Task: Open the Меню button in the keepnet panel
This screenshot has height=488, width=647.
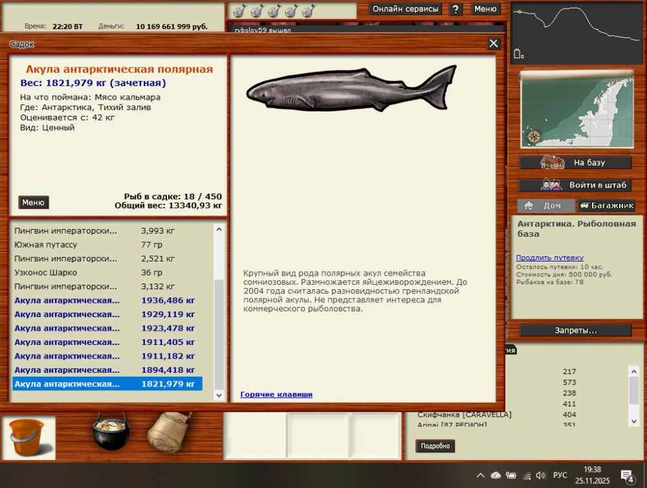Action: coord(33,202)
